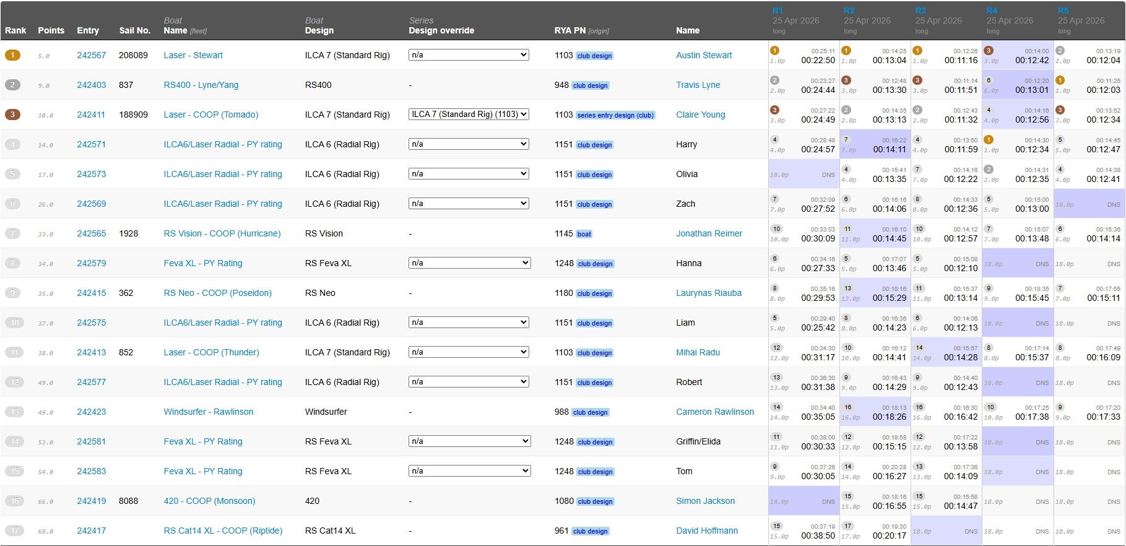Open the R1 race column link
The height and width of the screenshot is (546, 1126).
[x=777, y=11]
